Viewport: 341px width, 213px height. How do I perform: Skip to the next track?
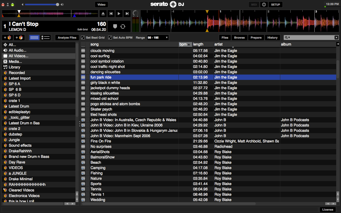pos(127,14)
